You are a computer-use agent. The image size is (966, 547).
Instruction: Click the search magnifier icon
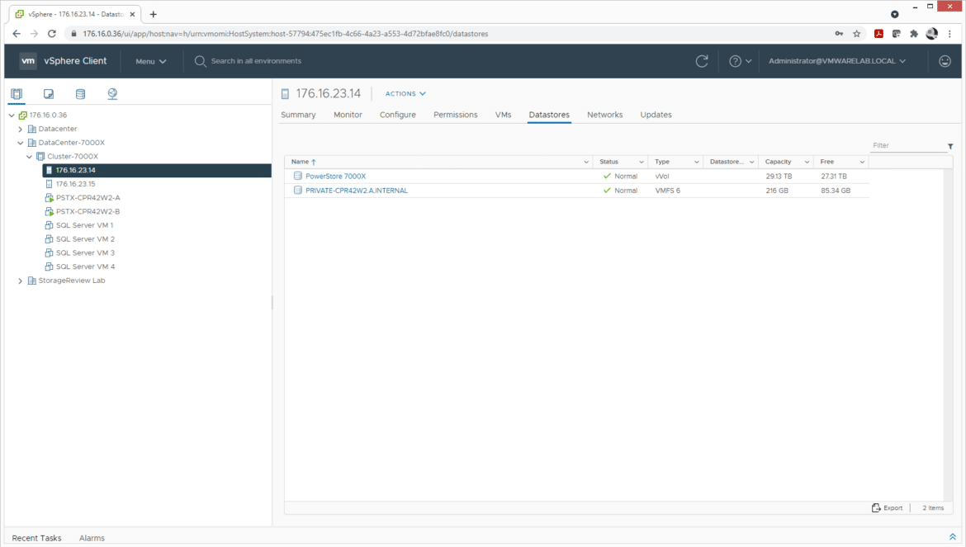coord(201,61)
